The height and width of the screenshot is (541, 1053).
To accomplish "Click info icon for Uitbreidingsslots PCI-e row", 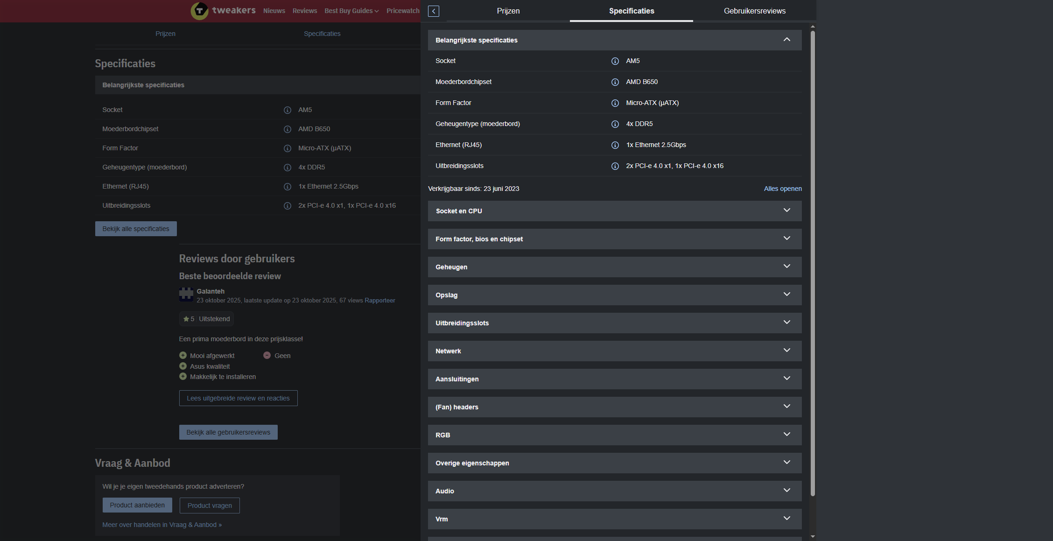I will click(x=615, y=166).
